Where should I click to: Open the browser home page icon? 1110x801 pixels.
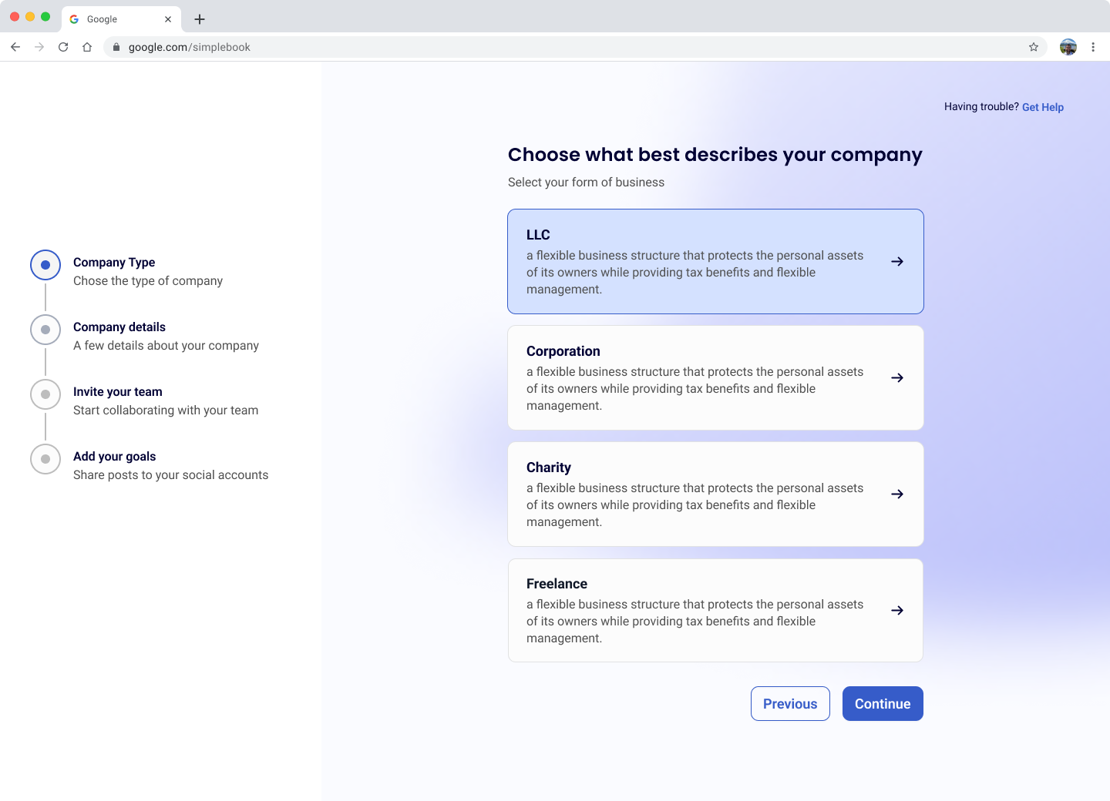(x=87, y=47)
